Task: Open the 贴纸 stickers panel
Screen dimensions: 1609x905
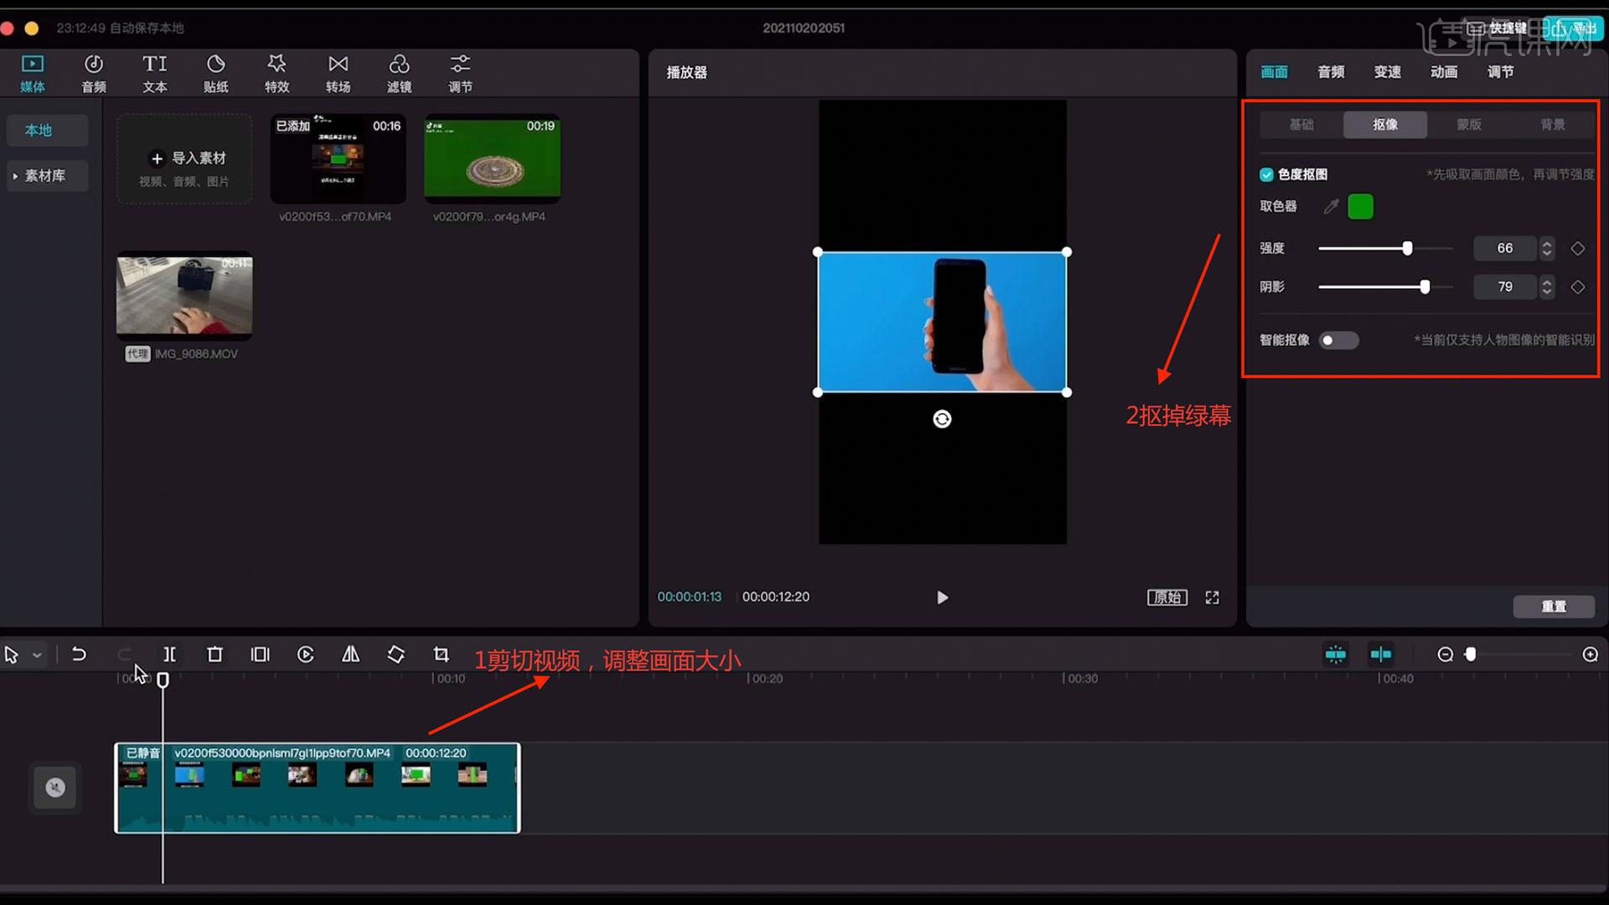Action: [216, 73]
